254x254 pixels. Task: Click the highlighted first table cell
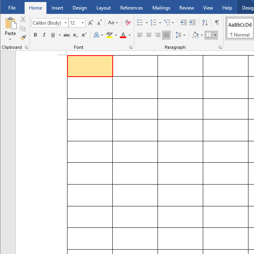(90, 66)
